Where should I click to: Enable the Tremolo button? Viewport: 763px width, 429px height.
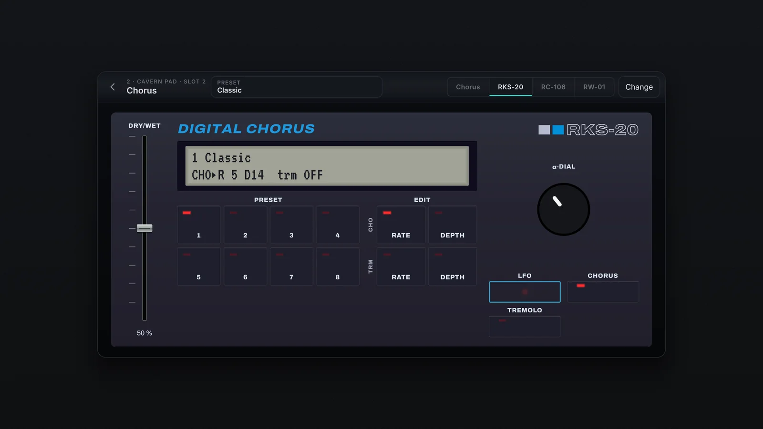525,327
